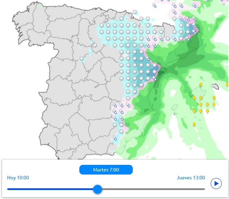Click the lowest lightning icon south of Mallorca

tap(194, 125)
